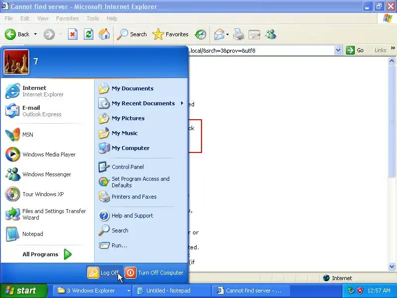The image size is (397, 298).
Task: Click the Forward arrow button in IE toolbar
Action: [x=49, y=34]
